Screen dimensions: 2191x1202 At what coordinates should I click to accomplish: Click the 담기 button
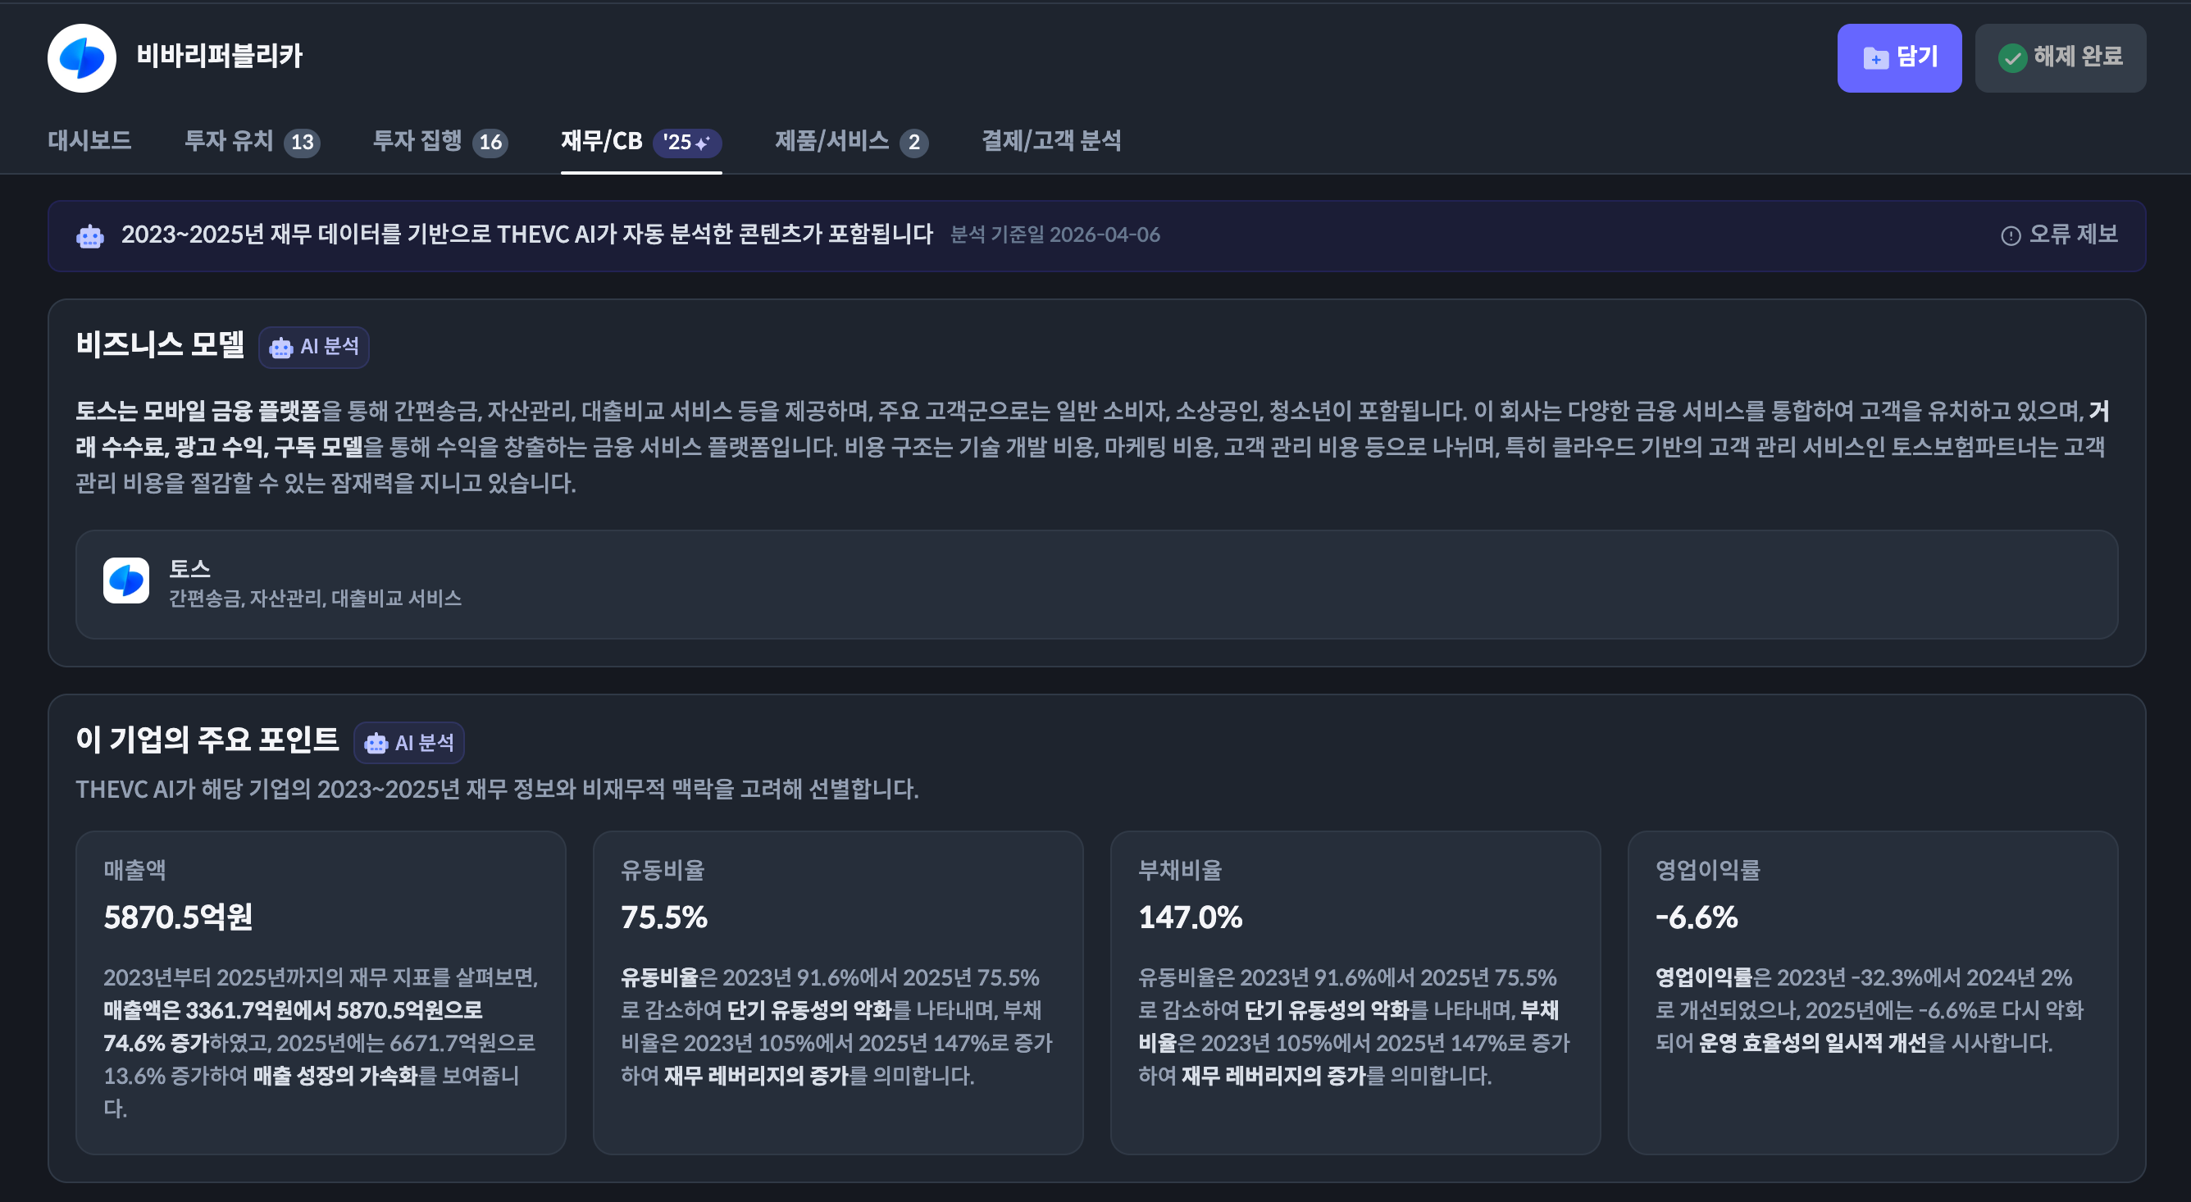tap(1899, 58)
